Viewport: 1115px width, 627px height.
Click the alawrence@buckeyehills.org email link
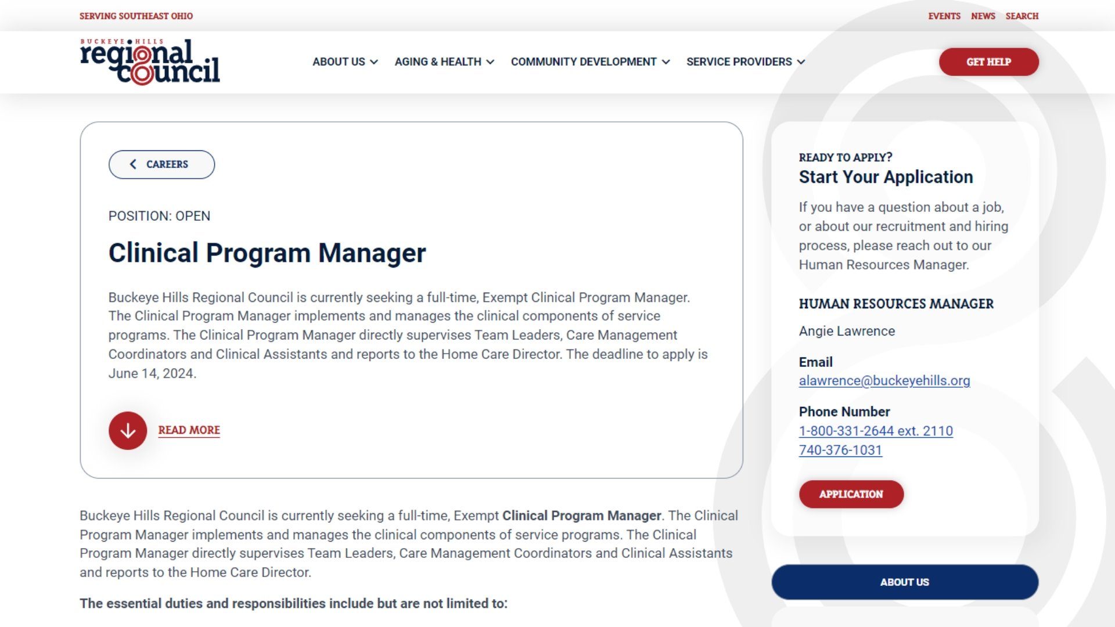point(884,380)
